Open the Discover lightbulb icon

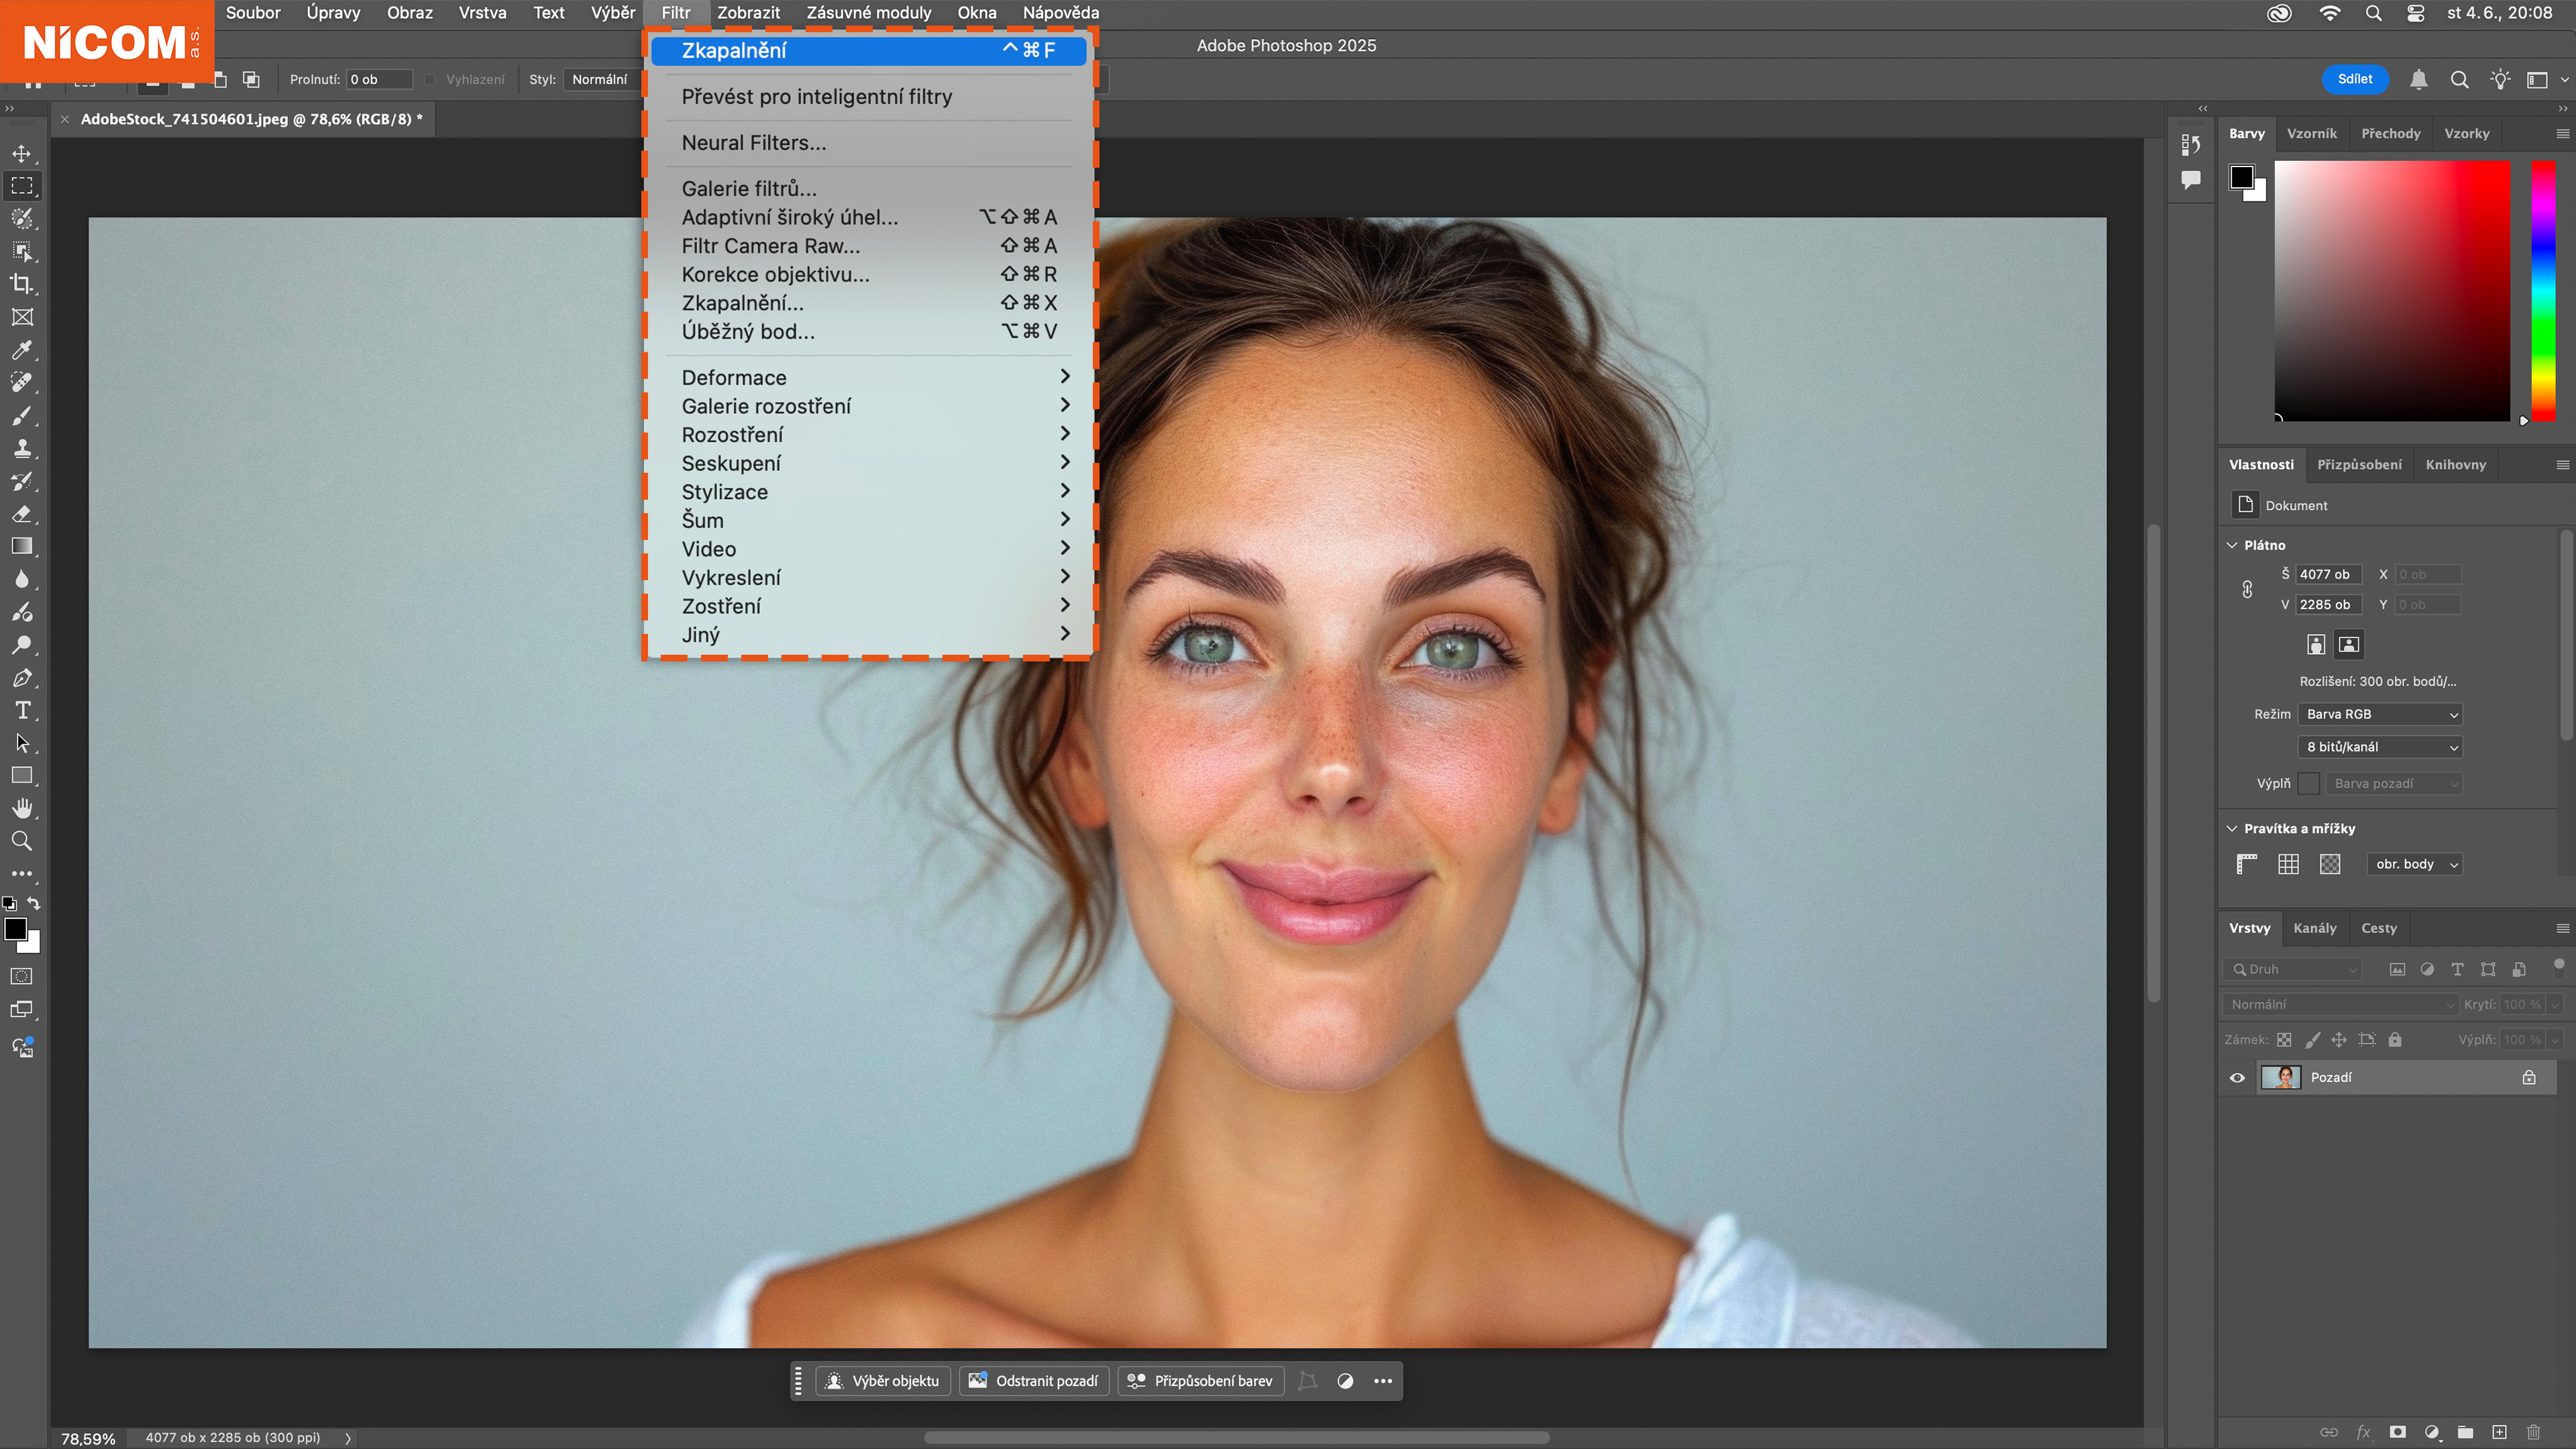(x=2500, y=79)
